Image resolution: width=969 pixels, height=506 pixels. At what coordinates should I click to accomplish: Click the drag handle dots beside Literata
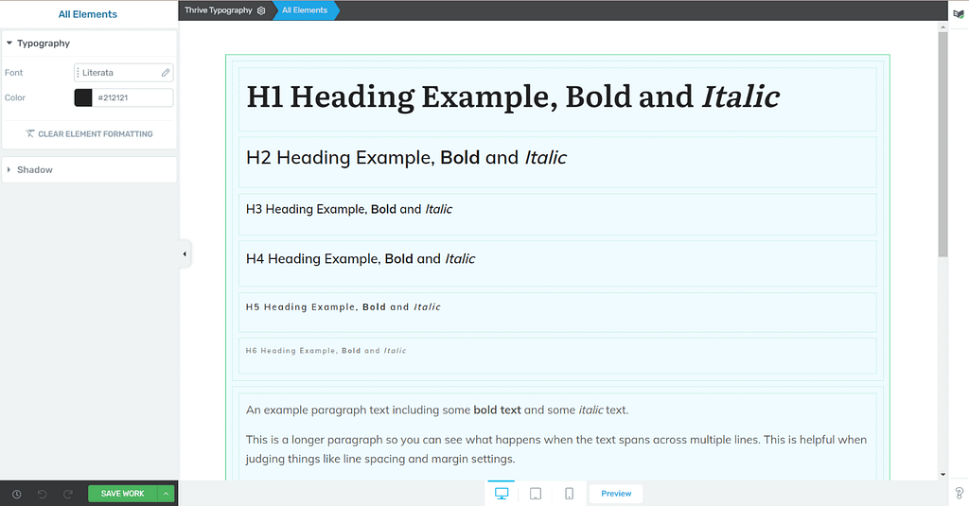pos(78,72)
